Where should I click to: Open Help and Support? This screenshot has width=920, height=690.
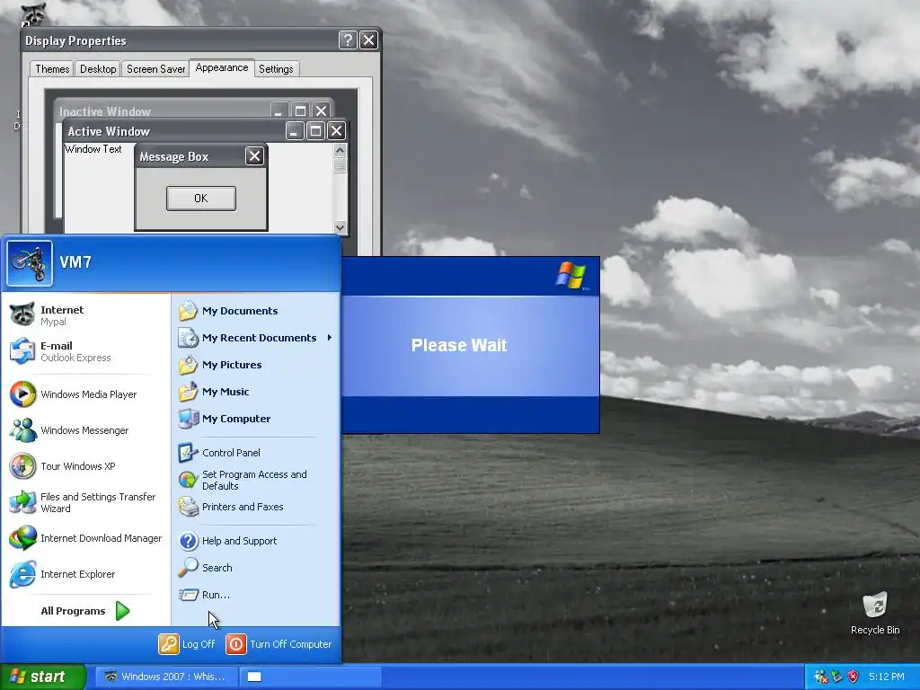coord(256,541)
